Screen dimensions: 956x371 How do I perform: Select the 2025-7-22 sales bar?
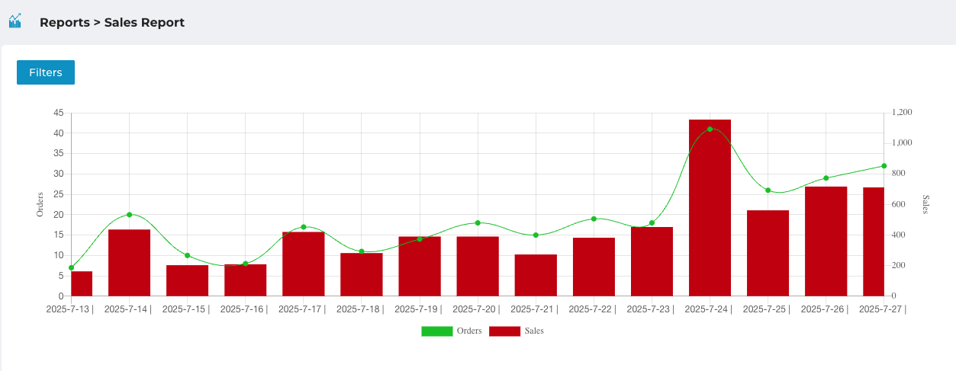[x=594, y=267]
